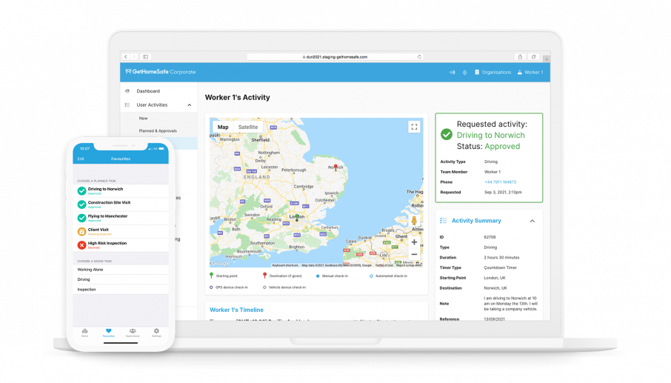
Task: Open Organisations in the top bar
Action: coord(493,73)
